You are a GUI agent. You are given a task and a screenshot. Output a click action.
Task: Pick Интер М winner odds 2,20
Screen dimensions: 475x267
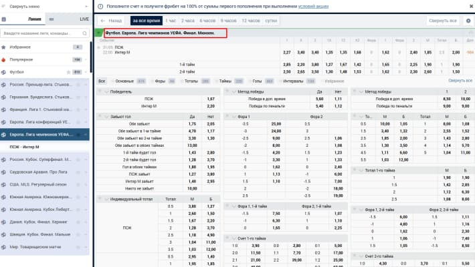tap(211, 106)
